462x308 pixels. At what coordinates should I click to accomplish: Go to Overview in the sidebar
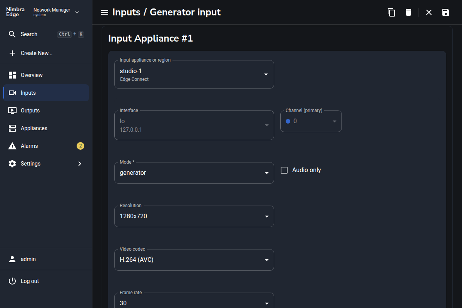click(x=46, y=75)
